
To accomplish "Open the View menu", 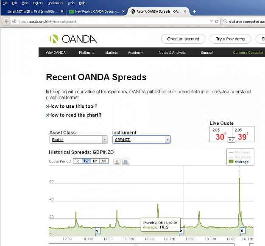I will pyautogui.click(x=25, y=3).
